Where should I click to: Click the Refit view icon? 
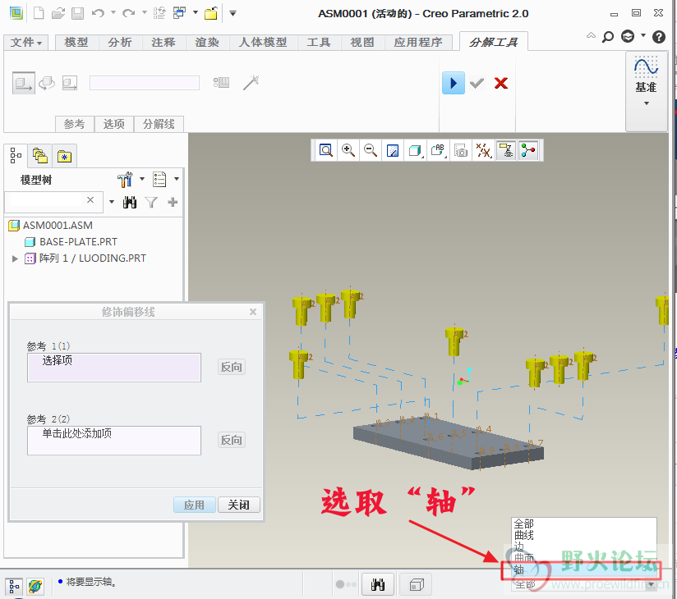pos(326,150)
